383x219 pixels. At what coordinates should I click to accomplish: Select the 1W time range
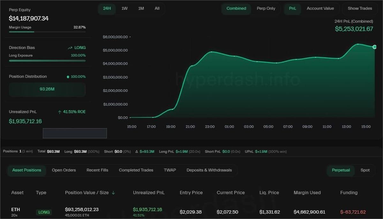124,9
